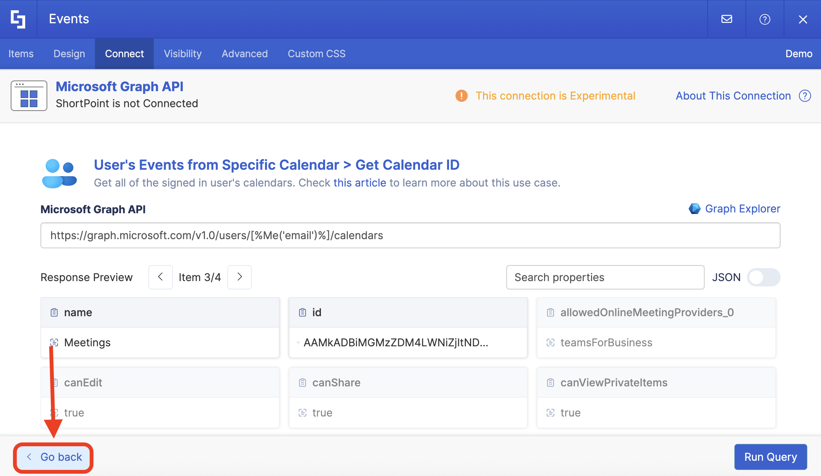The height and width of the screenshot is (476, 821).
Task: Go to previous response preview item
Action: (x=161, y=277)
